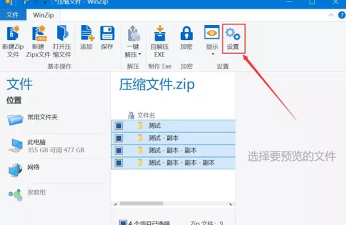Click the 常用文件夹 folder icon
The height and width of the screenshot is (225, 346).
[16, 119]
